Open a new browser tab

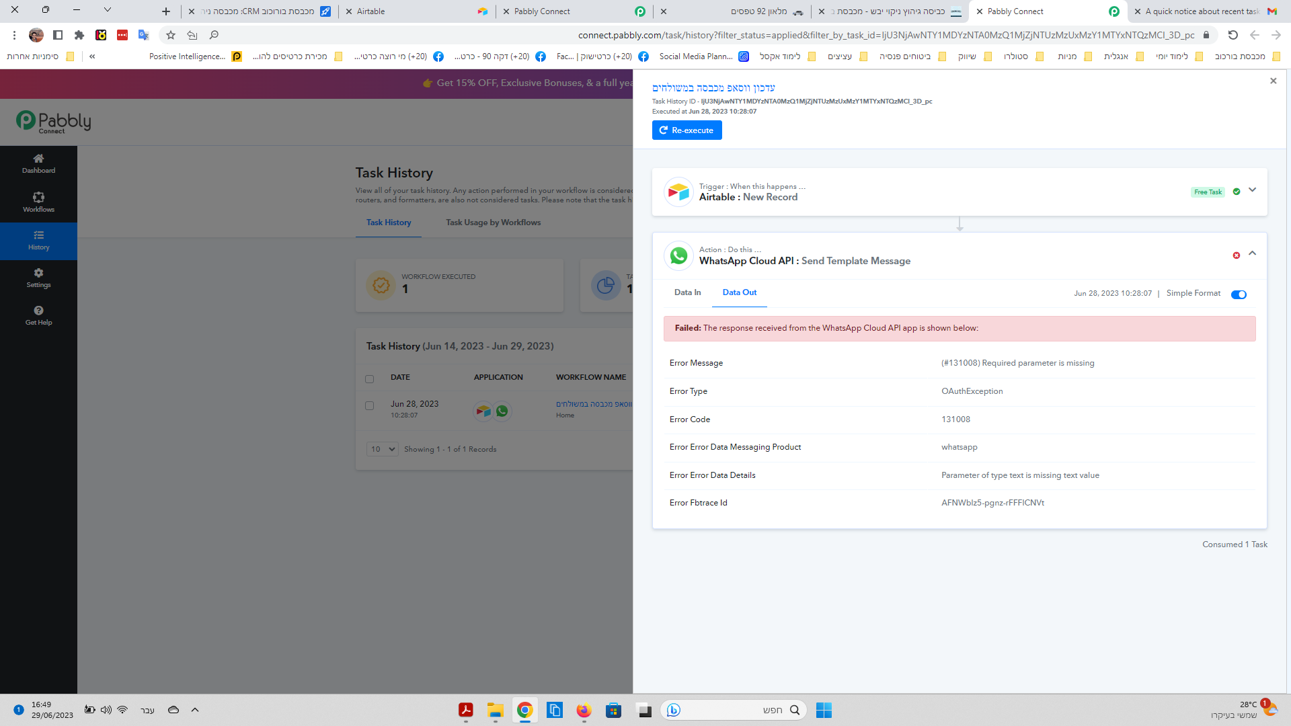166,11
